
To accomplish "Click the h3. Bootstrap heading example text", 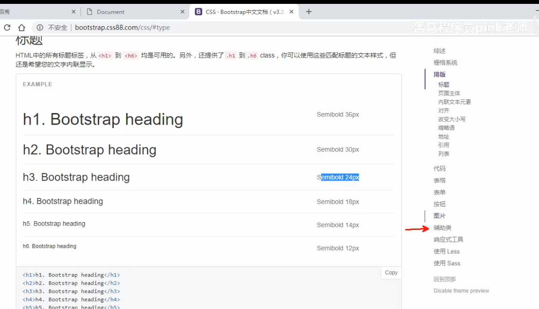I will [76, 178].
